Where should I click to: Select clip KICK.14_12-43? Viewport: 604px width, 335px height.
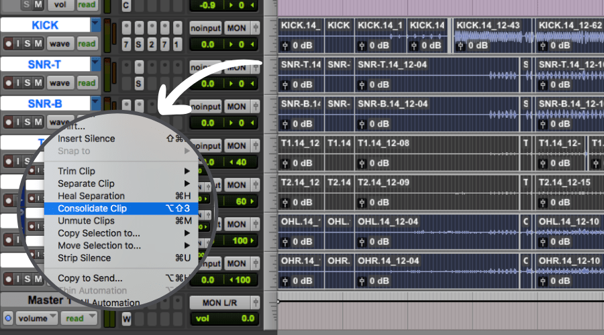[x=493, y=36]
